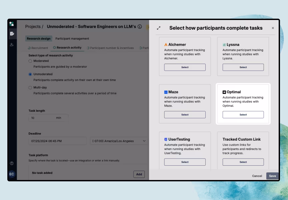
Task: Expand the panel with the expand arrows icon
Action: coord(159,28)
